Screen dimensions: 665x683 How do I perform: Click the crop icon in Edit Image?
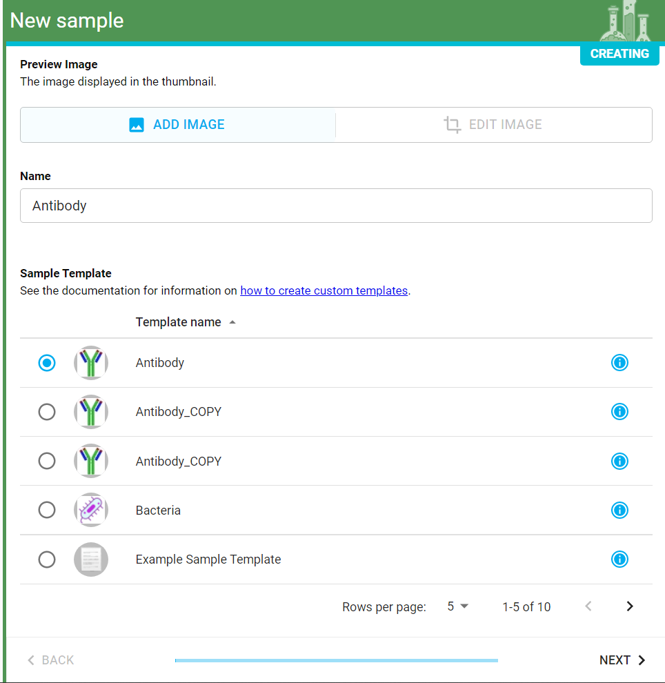pyautogui.click(x=452, y=125)
